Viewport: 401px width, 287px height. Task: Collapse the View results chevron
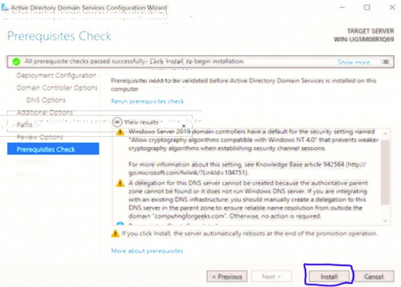pos(117,122)
